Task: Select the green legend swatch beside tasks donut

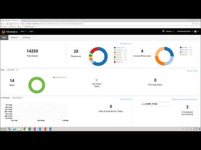Action: coord(54,77)
